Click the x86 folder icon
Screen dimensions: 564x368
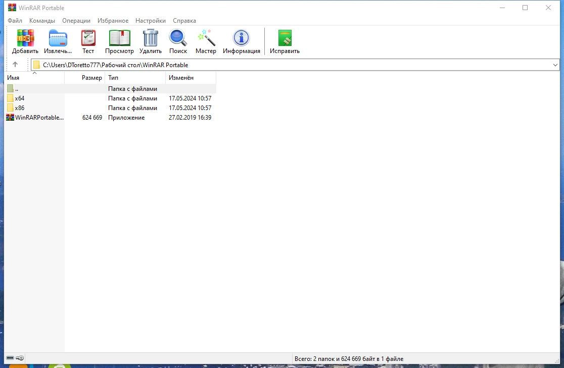coord(10,108)
